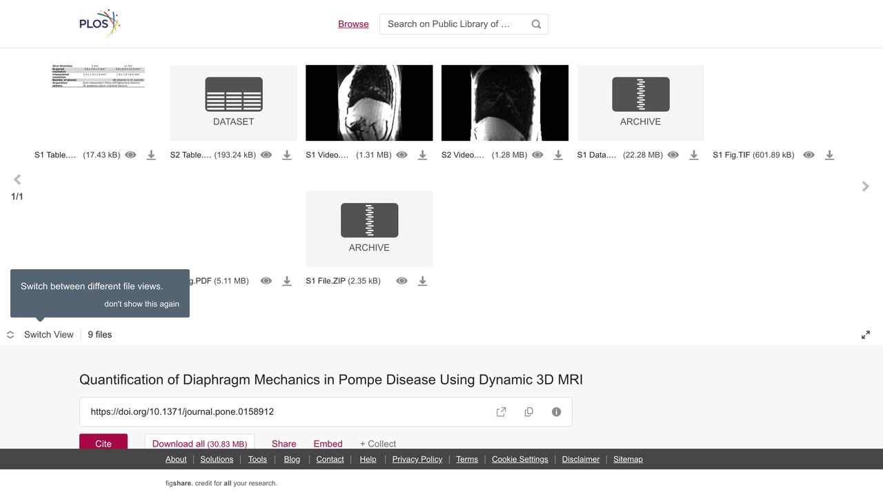
Task: Preview S1 Video with eye icon
Action: click(x=402, y=155)
